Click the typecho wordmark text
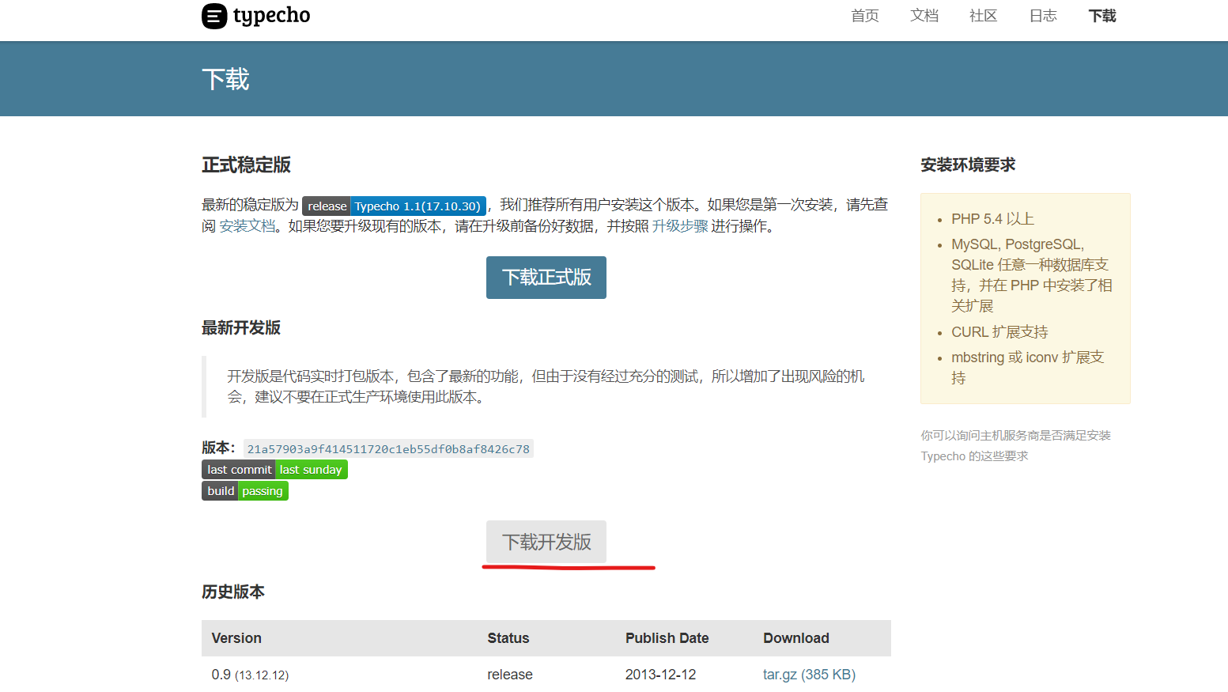This screenshot has height=692, width=1228. 271,16
